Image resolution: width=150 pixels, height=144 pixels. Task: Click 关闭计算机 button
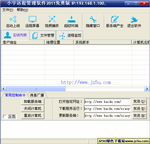(33, 109)
